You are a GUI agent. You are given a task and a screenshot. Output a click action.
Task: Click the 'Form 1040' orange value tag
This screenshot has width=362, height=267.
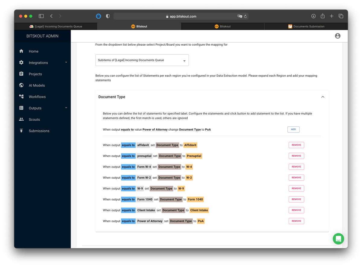(195, 199)
